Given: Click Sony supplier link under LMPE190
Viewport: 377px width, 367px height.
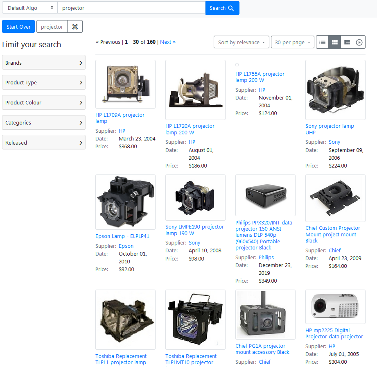Looking at the screenshot, I should 194,242.
